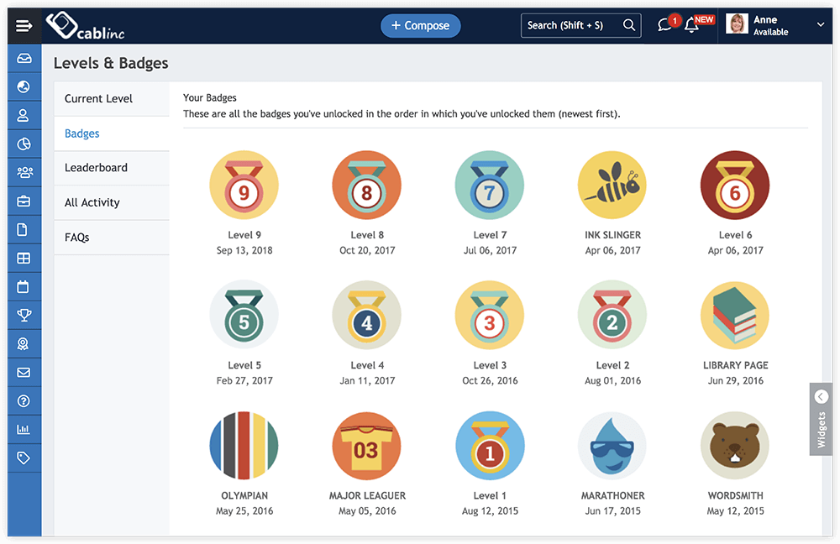The height and width of the screenshot is (544, 840).
Task: Expand the Anne profile dropdown chevron
Action: [822, 25]
